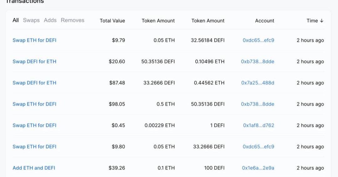Open the $0.45 Swap ETH for DEFI link
This screenshot has height=177, width=338.
[x=34, y=126]
